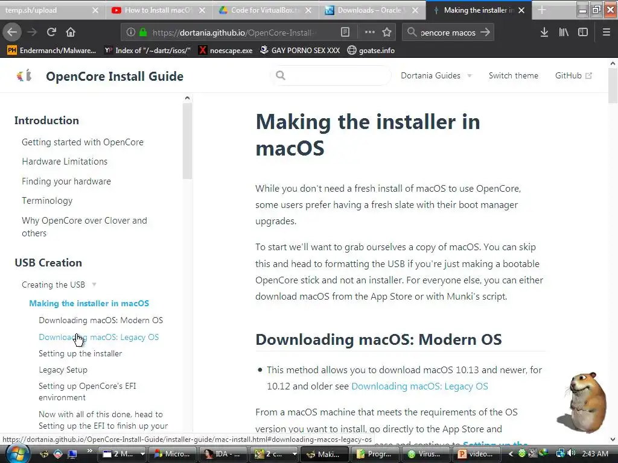Open Getting started with OpenCore
This screenshot has height=463, width=618.
pos(82,142)
